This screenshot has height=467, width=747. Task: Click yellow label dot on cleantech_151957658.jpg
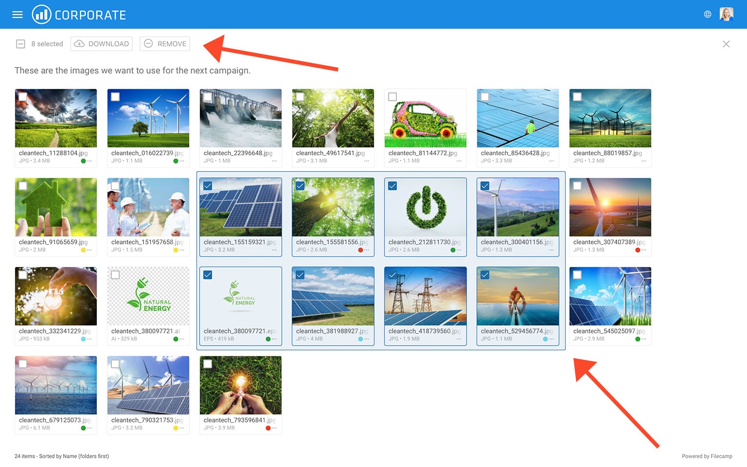(176, 250)
